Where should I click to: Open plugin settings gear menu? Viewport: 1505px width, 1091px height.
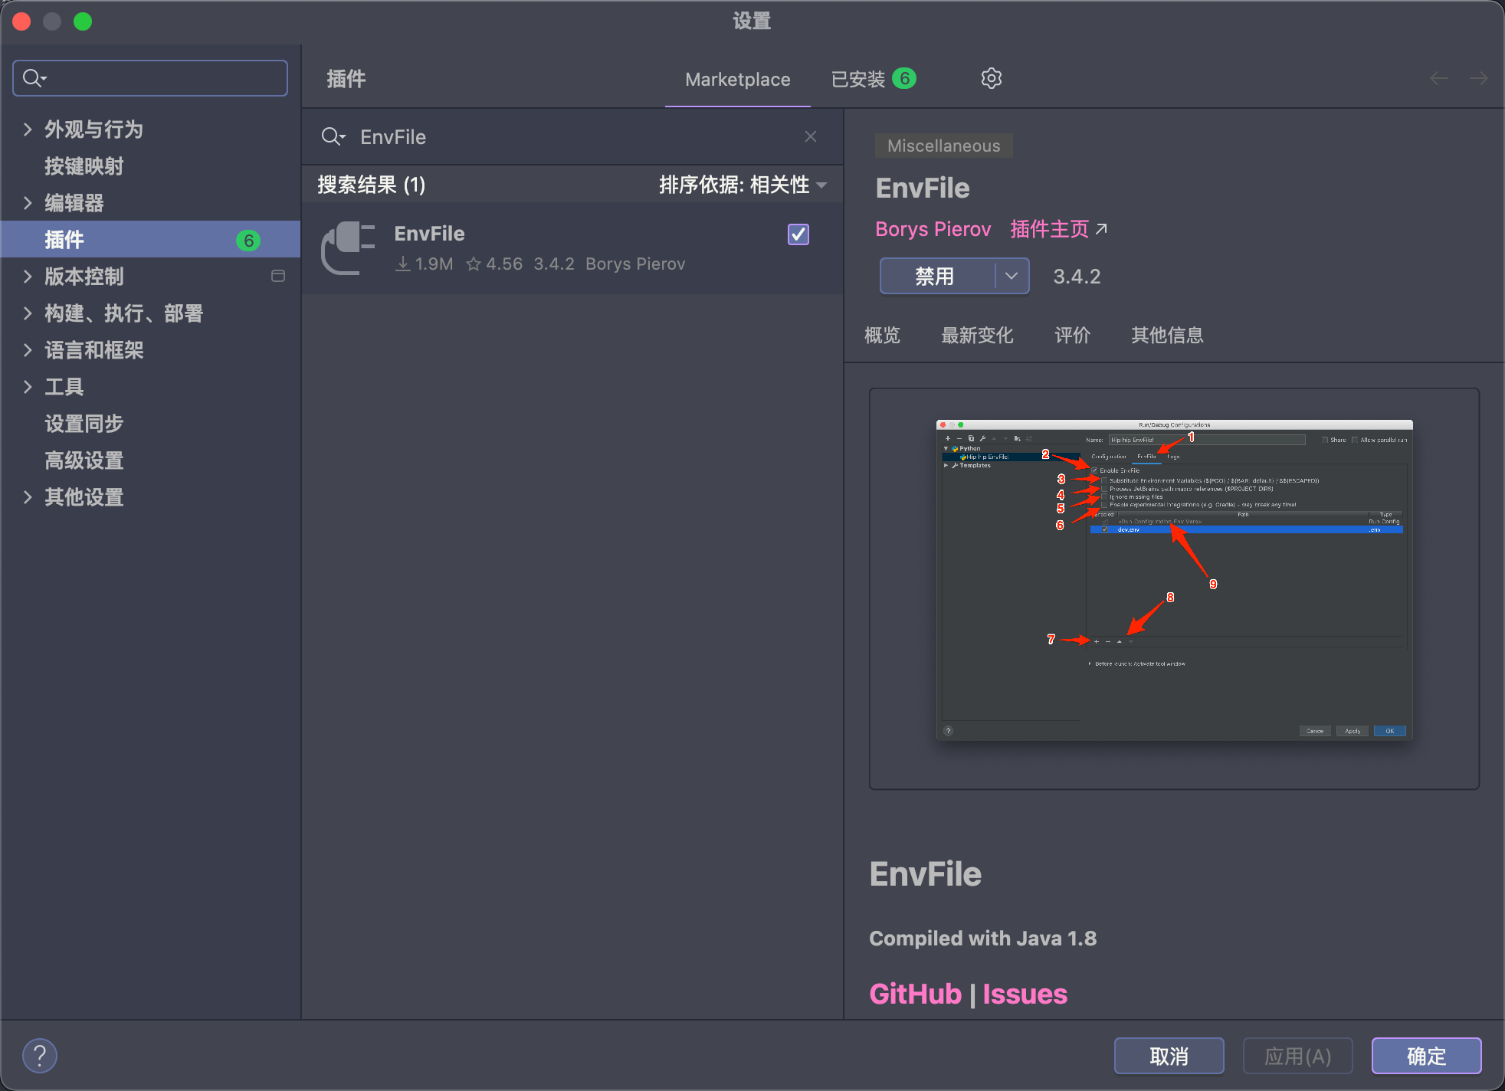pyautogui.click(x=991, y=78)
